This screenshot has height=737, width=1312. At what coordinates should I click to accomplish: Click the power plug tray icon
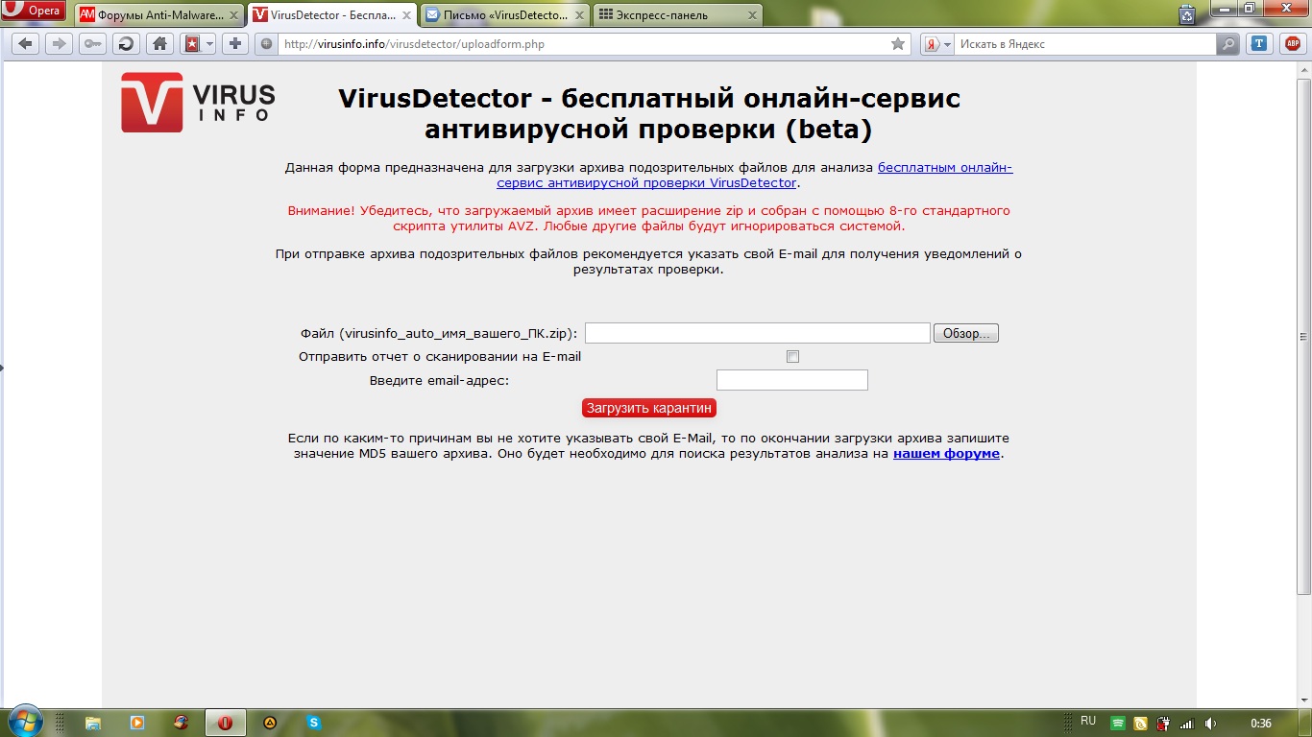[x=1163, y=724]
